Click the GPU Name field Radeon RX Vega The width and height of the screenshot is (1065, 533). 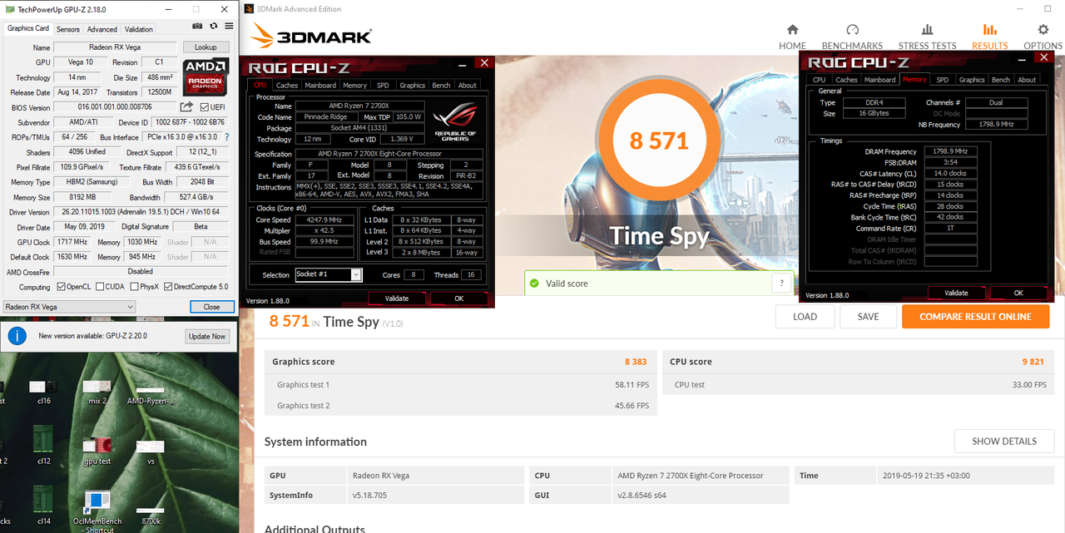click(x=116, y=47)
